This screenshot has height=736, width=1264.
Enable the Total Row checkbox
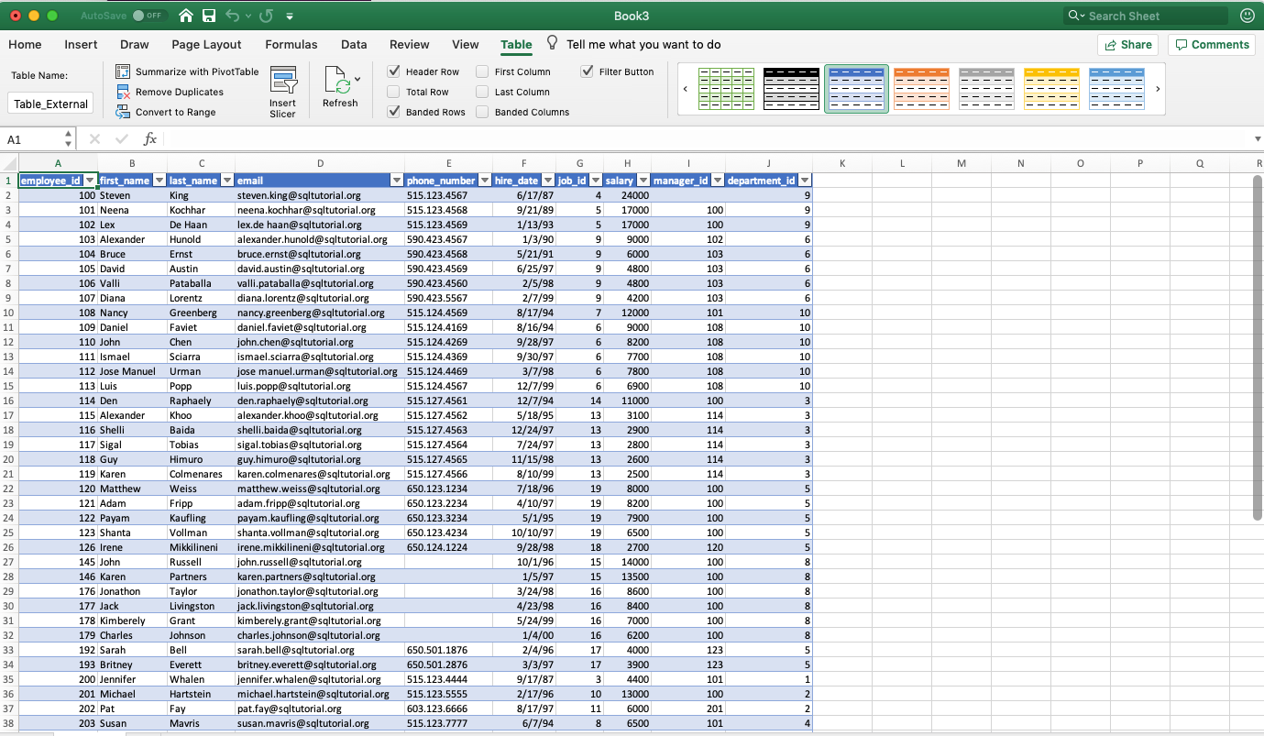pyautogui.click(x=393, y=92)
